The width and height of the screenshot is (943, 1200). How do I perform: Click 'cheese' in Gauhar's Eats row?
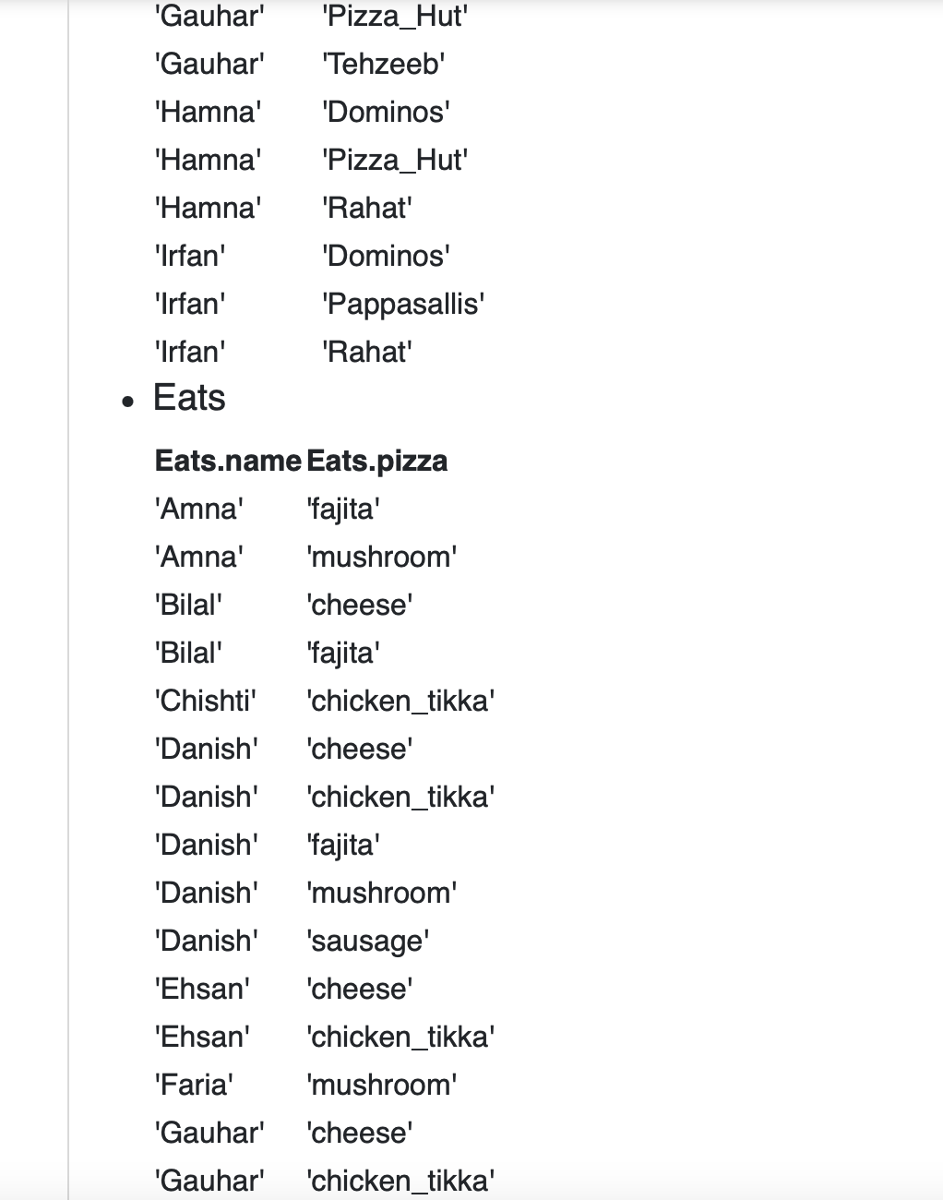pos(360,1133)
